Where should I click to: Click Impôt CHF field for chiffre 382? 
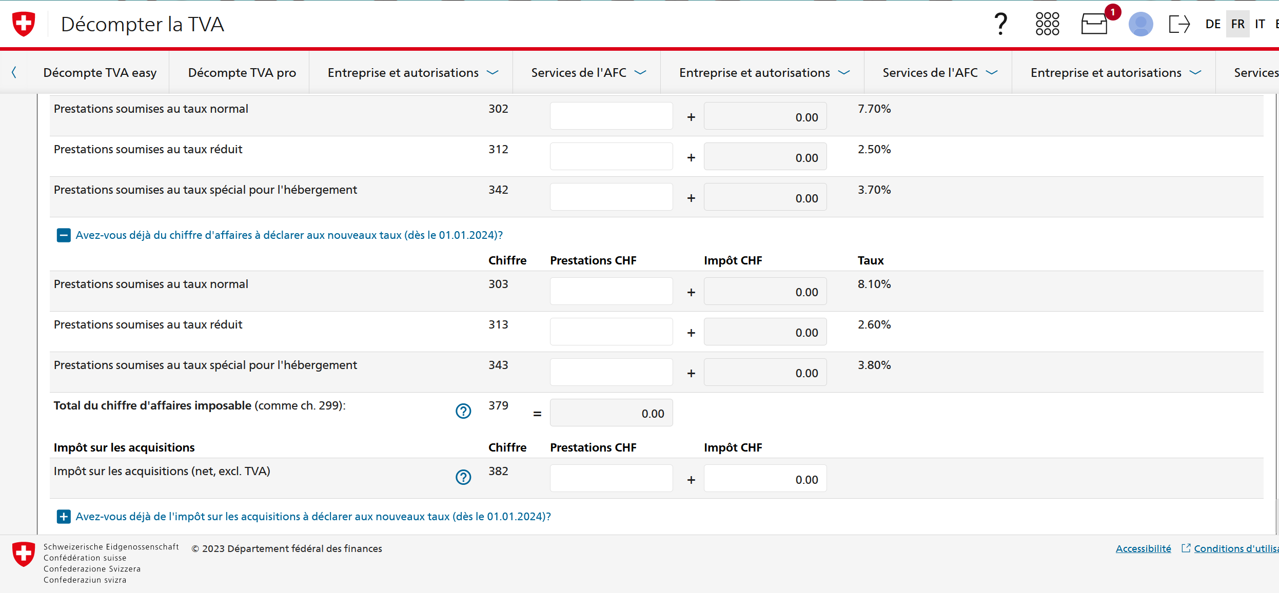coord(765,478)
